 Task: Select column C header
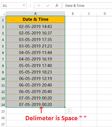click(89, 13)
